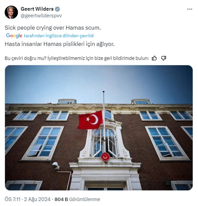This screenshot has height=206, width=198.
Task: Click the word Görüntülenme below the photo
Action: [85, 199]
